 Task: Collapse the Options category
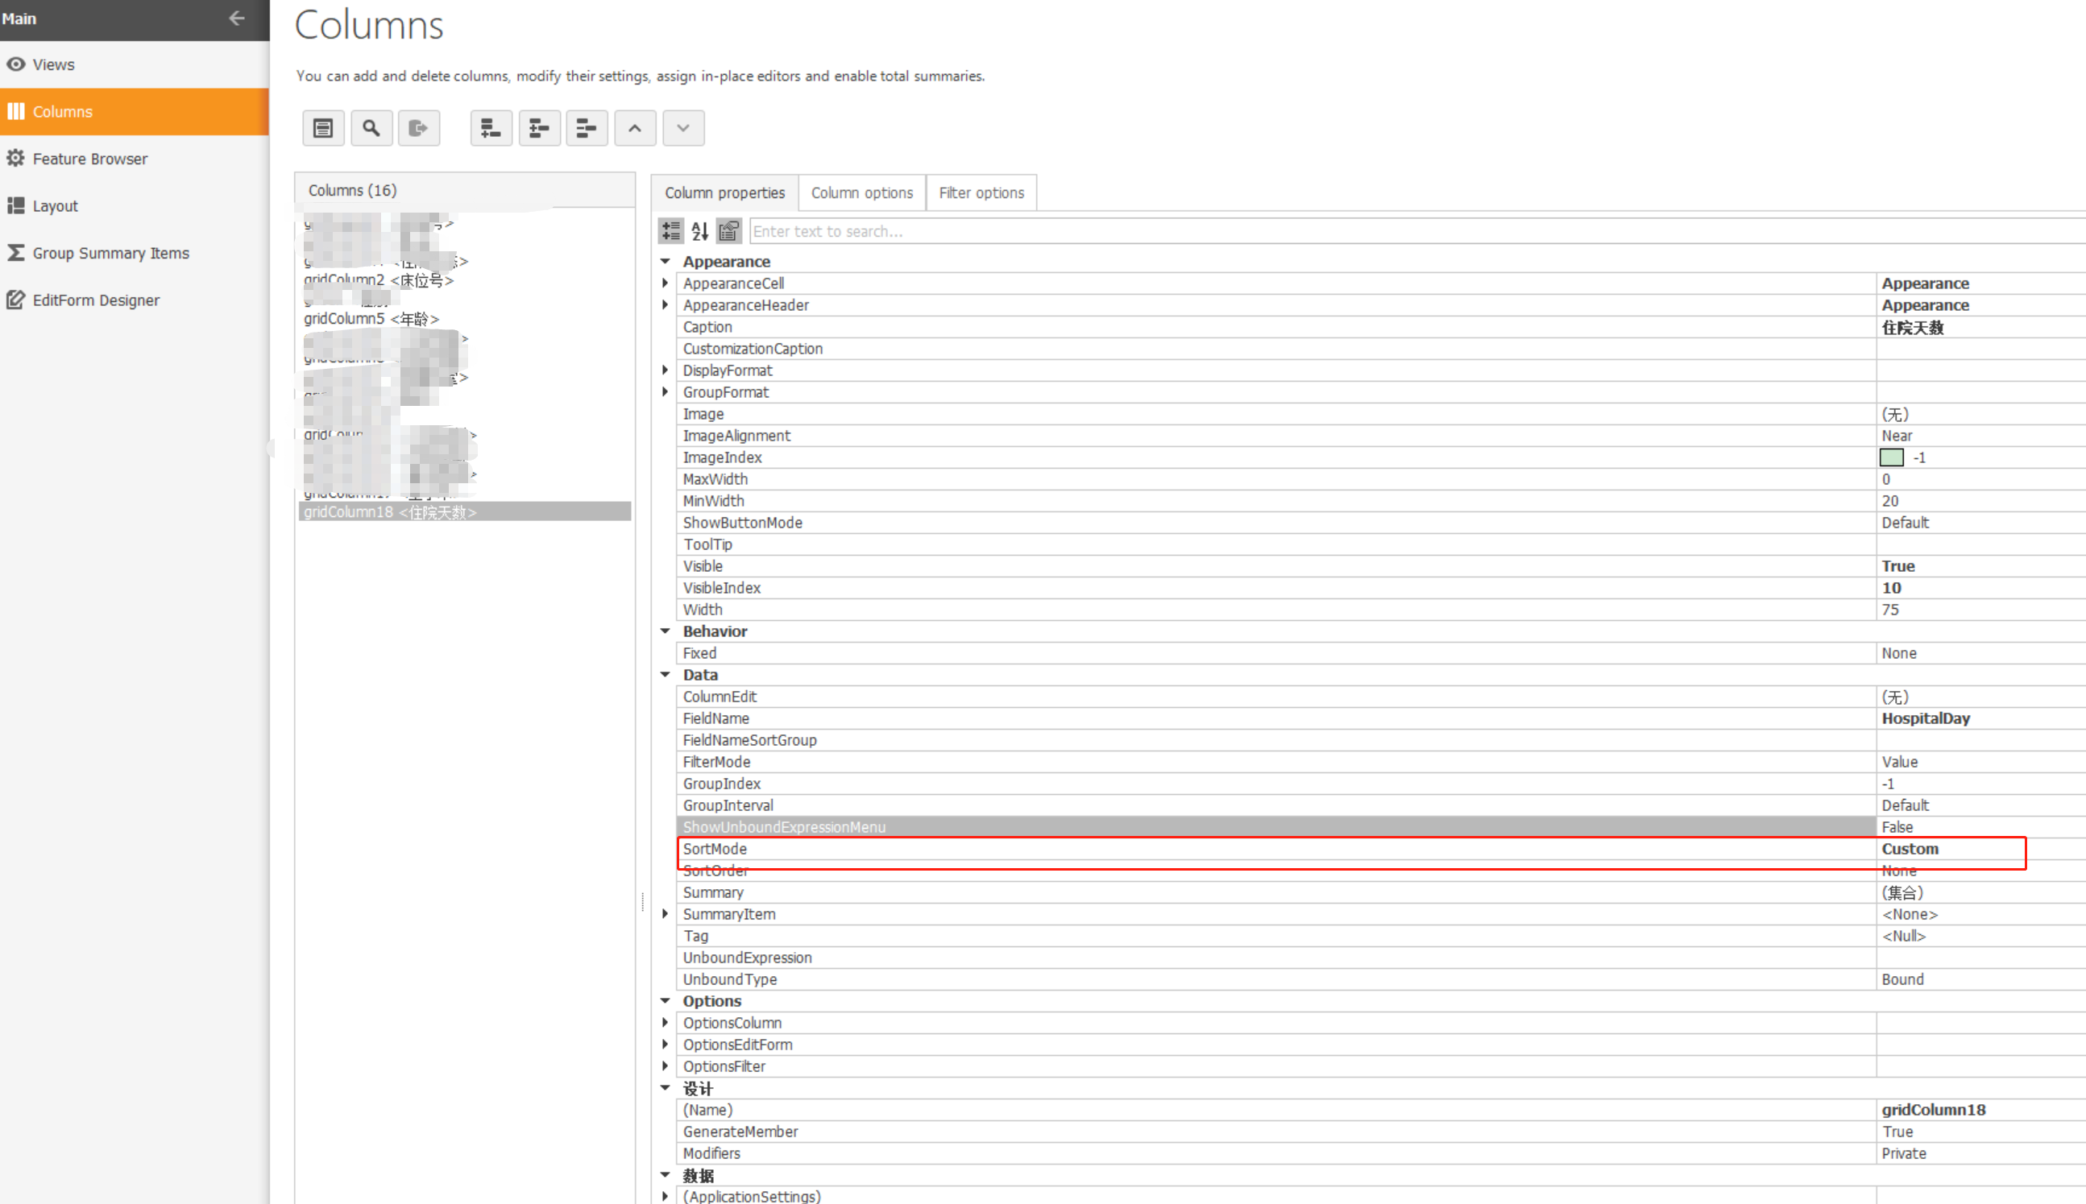point(665,1000)
